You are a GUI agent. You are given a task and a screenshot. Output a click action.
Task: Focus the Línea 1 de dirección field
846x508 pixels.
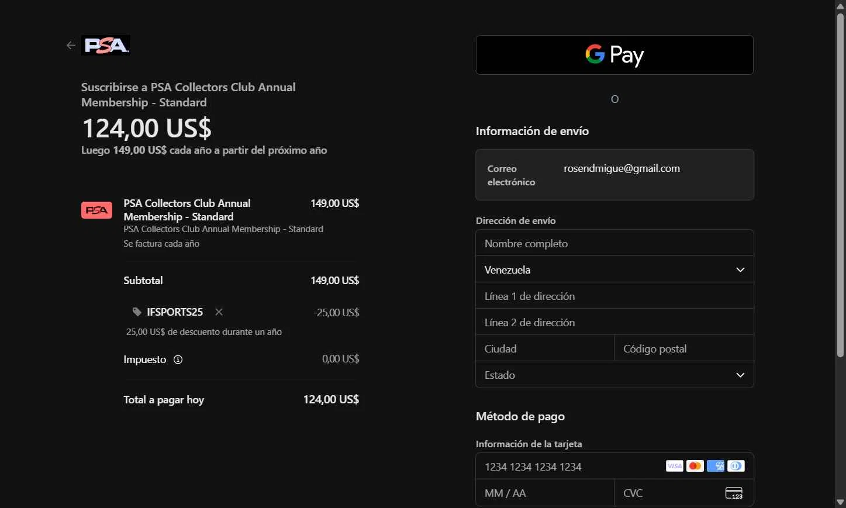tap(614, 296)
